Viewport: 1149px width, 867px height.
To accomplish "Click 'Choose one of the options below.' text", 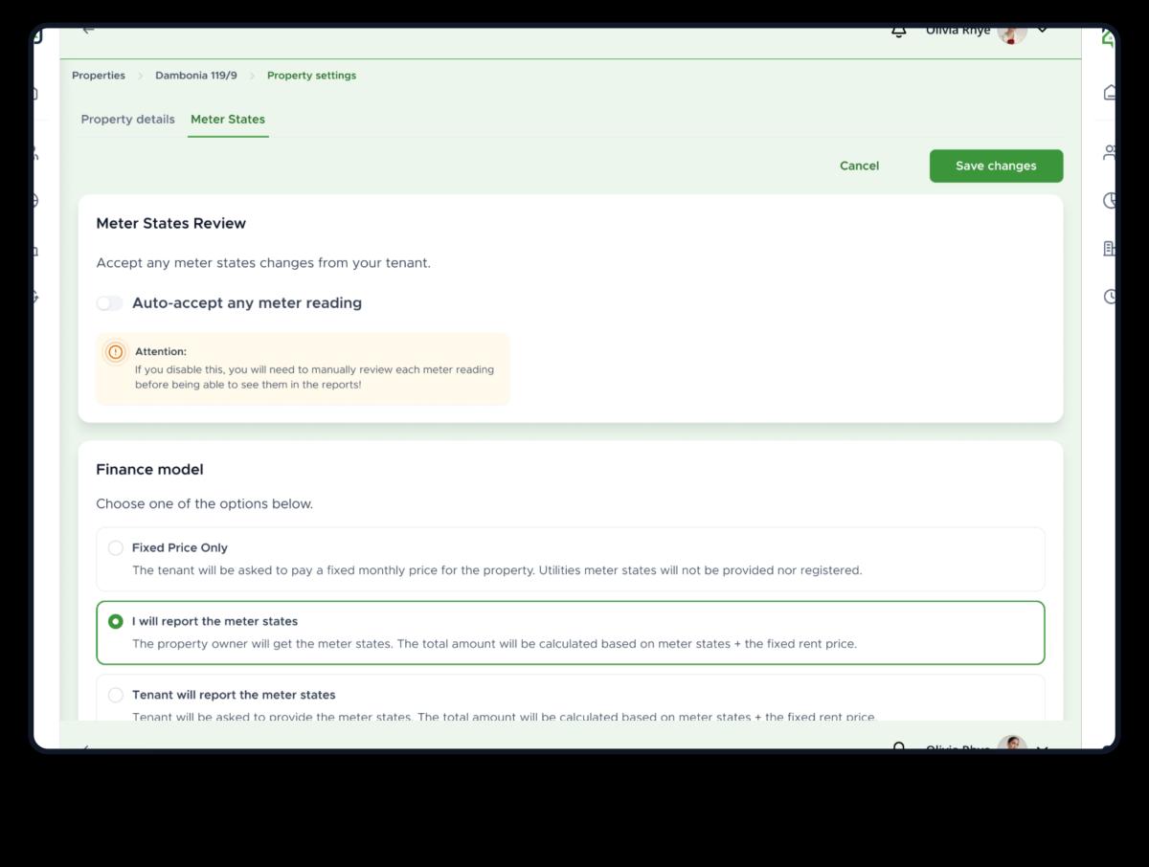I will point(204,503).
